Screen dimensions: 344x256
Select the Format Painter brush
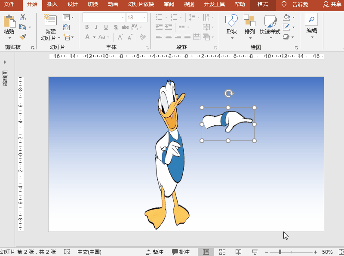23,37
